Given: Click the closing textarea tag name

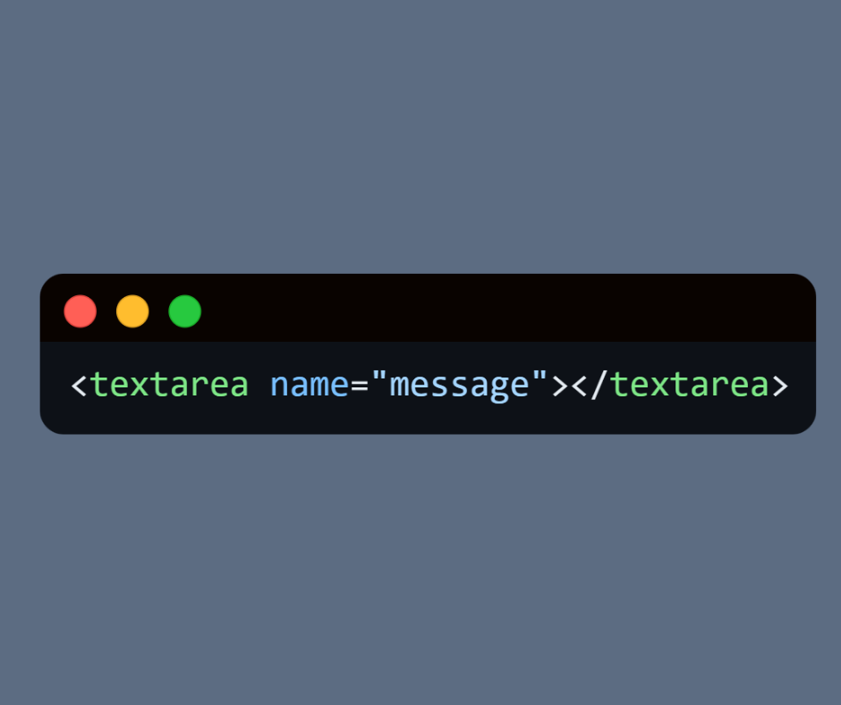Looking at the screenshot, I should [x=689, y=385].
